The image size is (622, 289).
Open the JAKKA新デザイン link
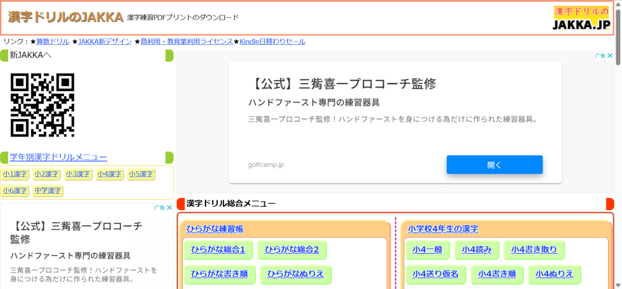(x=105, y=41)
